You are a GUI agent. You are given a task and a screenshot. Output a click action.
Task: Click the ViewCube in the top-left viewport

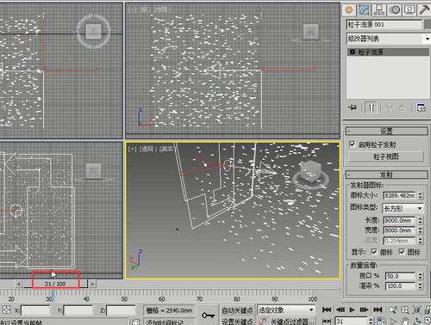coord(94,31)
